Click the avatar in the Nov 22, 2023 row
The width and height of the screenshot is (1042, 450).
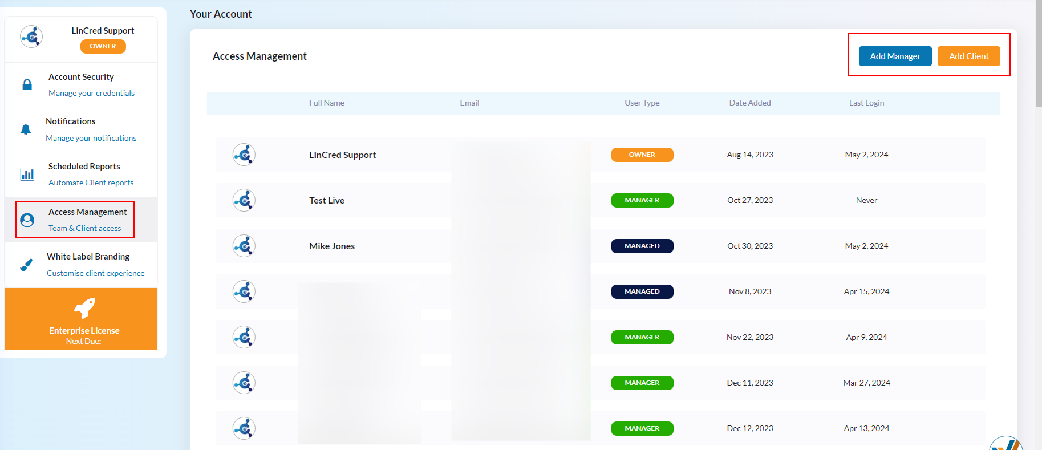coord(244,337)
